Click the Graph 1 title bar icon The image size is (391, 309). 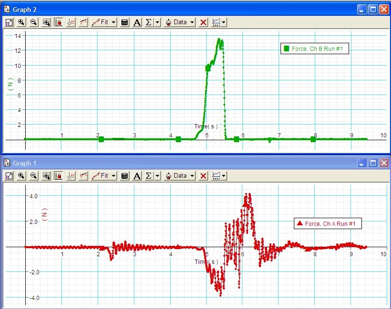7,163
